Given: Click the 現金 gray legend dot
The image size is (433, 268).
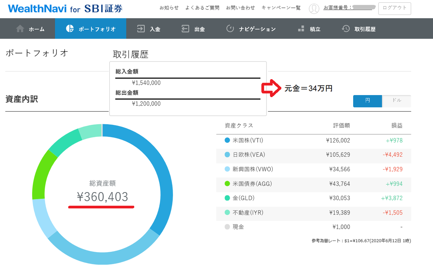Looking at the screenshot, I should tap(227, 227).
